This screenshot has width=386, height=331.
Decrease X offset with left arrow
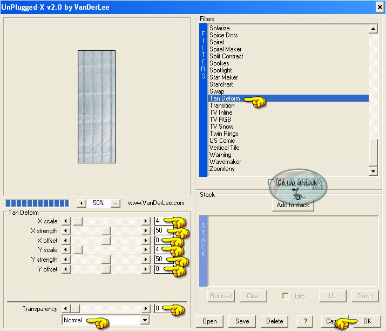point(66,241)
